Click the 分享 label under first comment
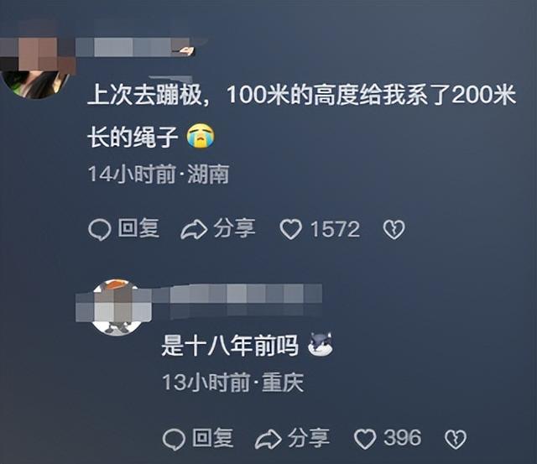Image resolution: width=537 pixels, height=464 pixels. point(235,228)
